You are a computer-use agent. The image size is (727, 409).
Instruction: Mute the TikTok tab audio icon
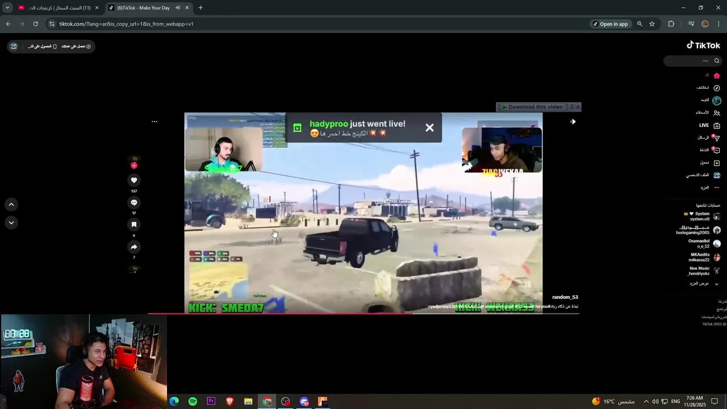(x=178, y=8)
